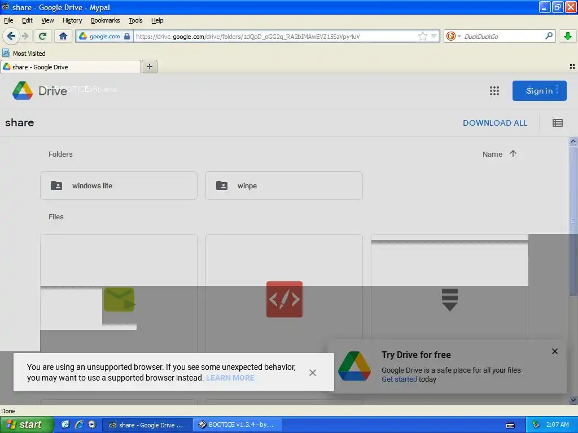Viewport: 578px width, 433px height.
Task: Open the Help menu
Action: pos(157,20)
